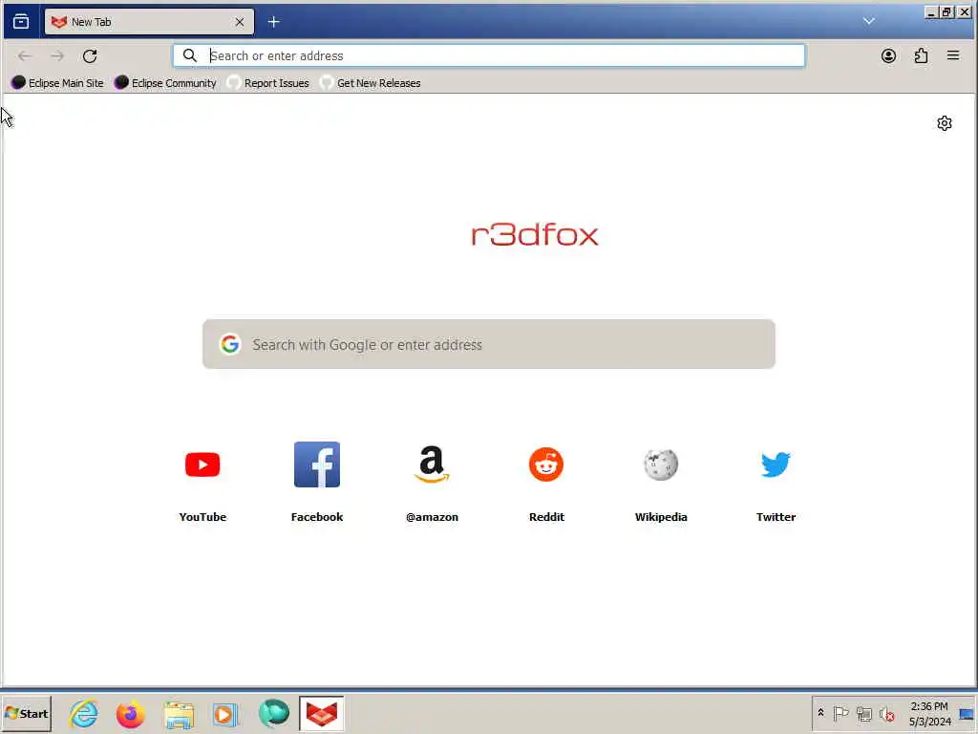The image size is (978, 734).
Task: Go back one page
Action: click(x=24, y=56)
